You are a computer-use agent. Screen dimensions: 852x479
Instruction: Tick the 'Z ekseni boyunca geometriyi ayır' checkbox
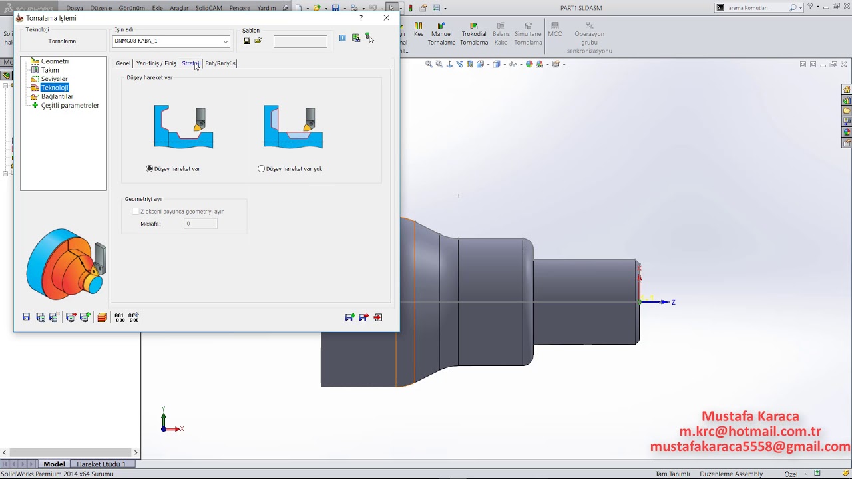tap(136, 212)
